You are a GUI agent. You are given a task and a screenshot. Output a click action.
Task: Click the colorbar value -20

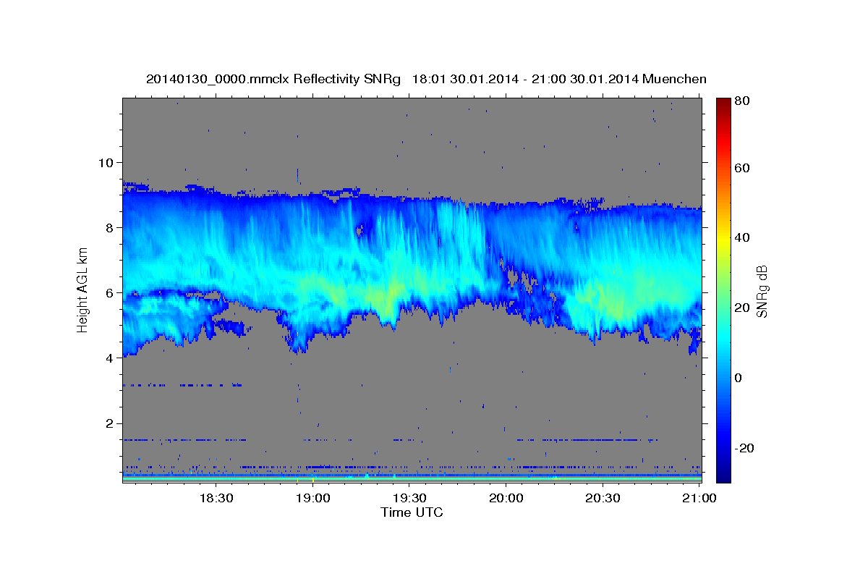[x=744, y=448]
